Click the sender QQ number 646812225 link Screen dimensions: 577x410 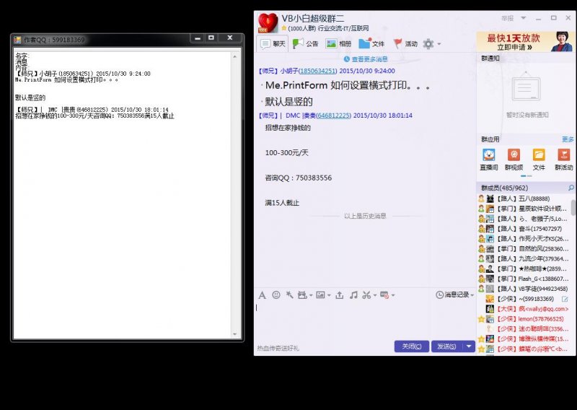click(x=333, y=115)
